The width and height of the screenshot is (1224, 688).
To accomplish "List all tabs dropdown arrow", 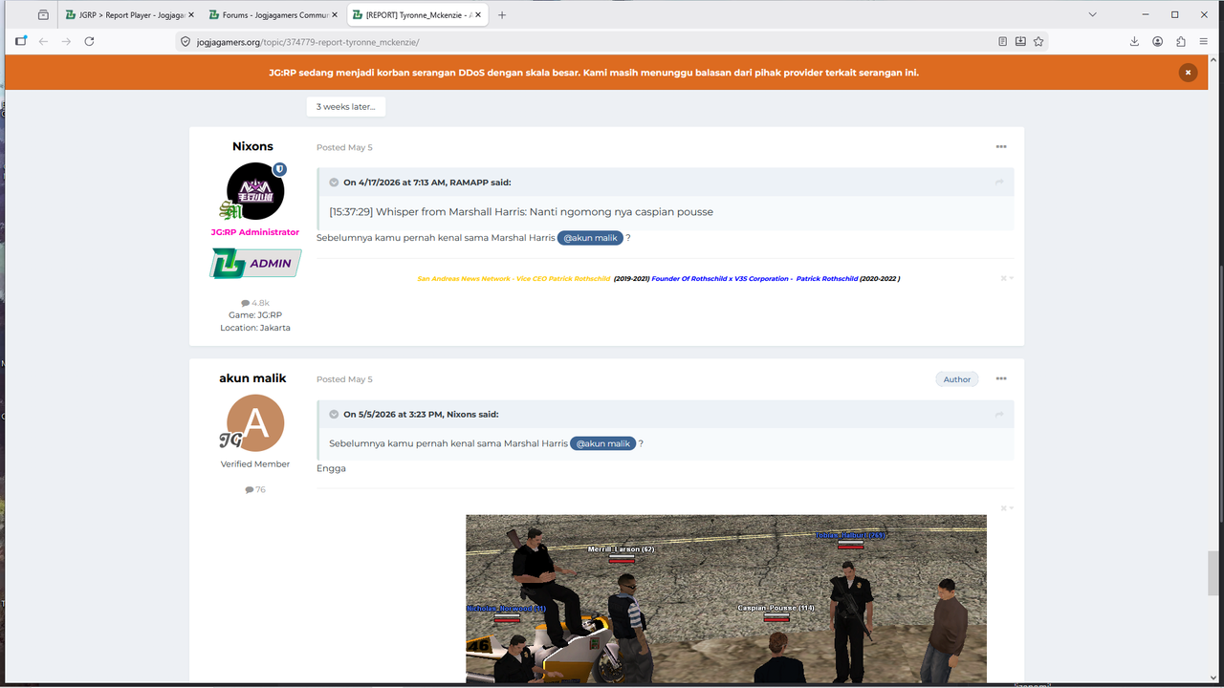I will click(1093, 15).
